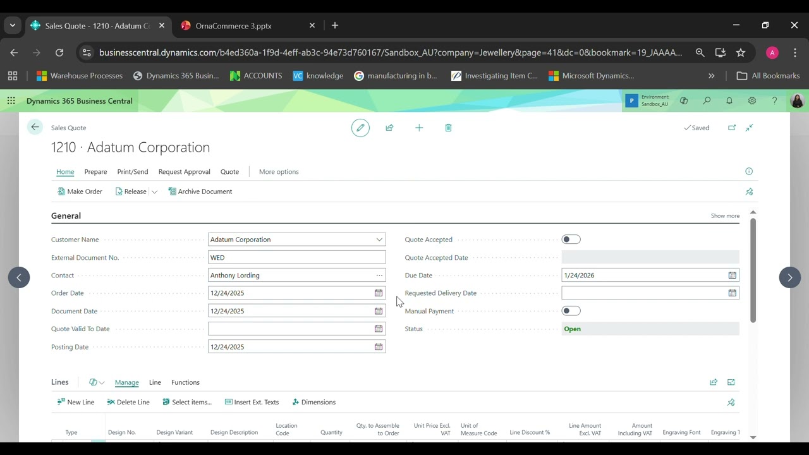809x455 pixels.
Task: Open the Prepare menu
Action: (95, 172)
